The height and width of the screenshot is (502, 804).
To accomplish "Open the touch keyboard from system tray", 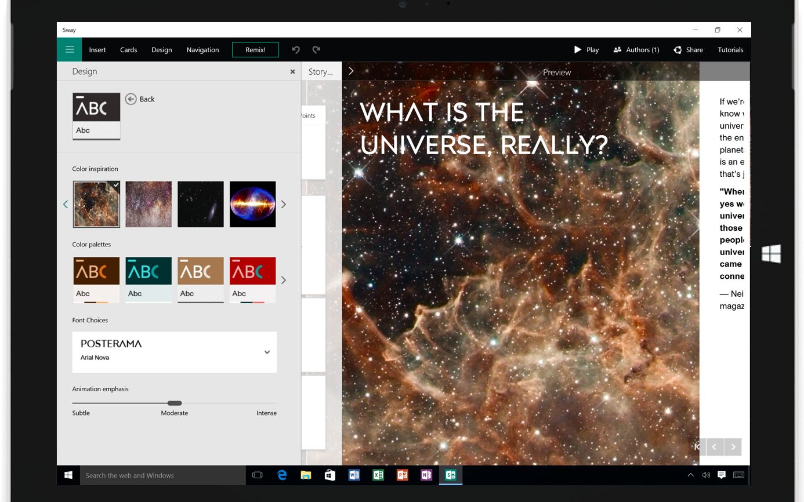I will (738, 475).
